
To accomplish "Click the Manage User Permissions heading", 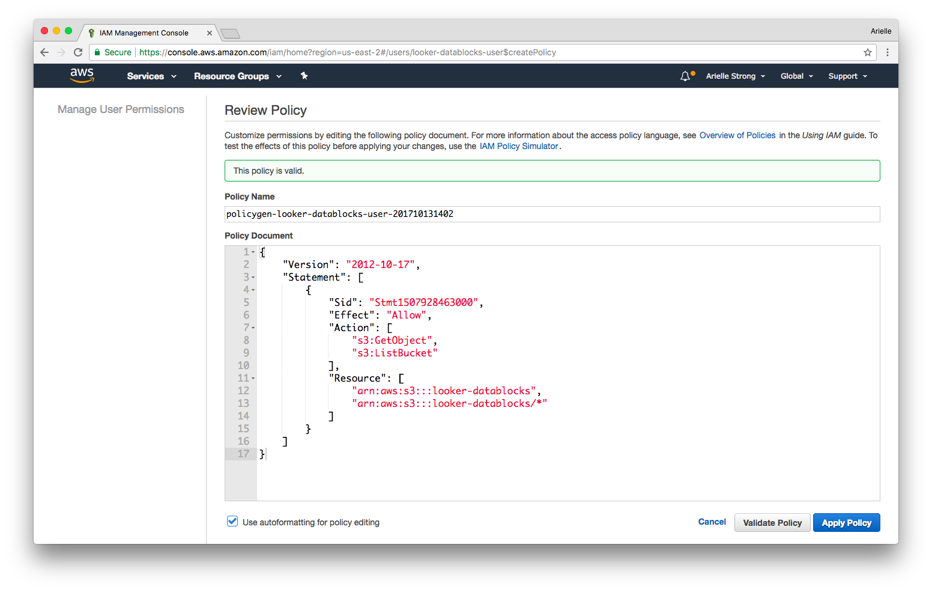I will pos(121,109).
